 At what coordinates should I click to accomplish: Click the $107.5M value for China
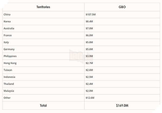click(x=91, y=14)
